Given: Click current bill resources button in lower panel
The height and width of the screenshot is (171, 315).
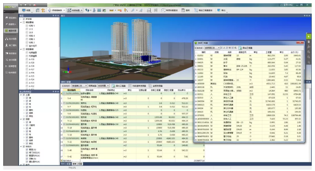Looking at the screenshot, I should pyautogui.click(x=137, y=86).
